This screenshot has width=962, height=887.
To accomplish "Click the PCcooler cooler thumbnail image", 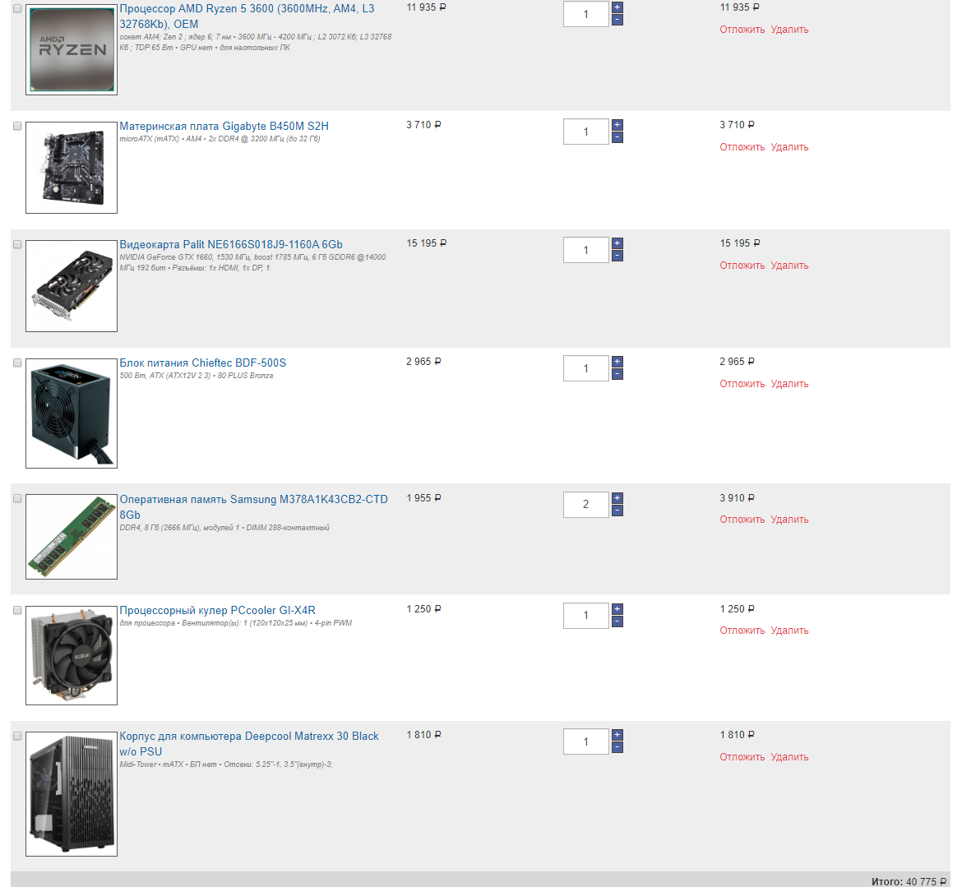I will click(72, 655).
